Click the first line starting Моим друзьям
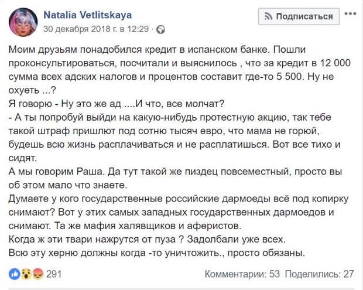The width and height of the screenshot is (363, 290). [157, 50]
